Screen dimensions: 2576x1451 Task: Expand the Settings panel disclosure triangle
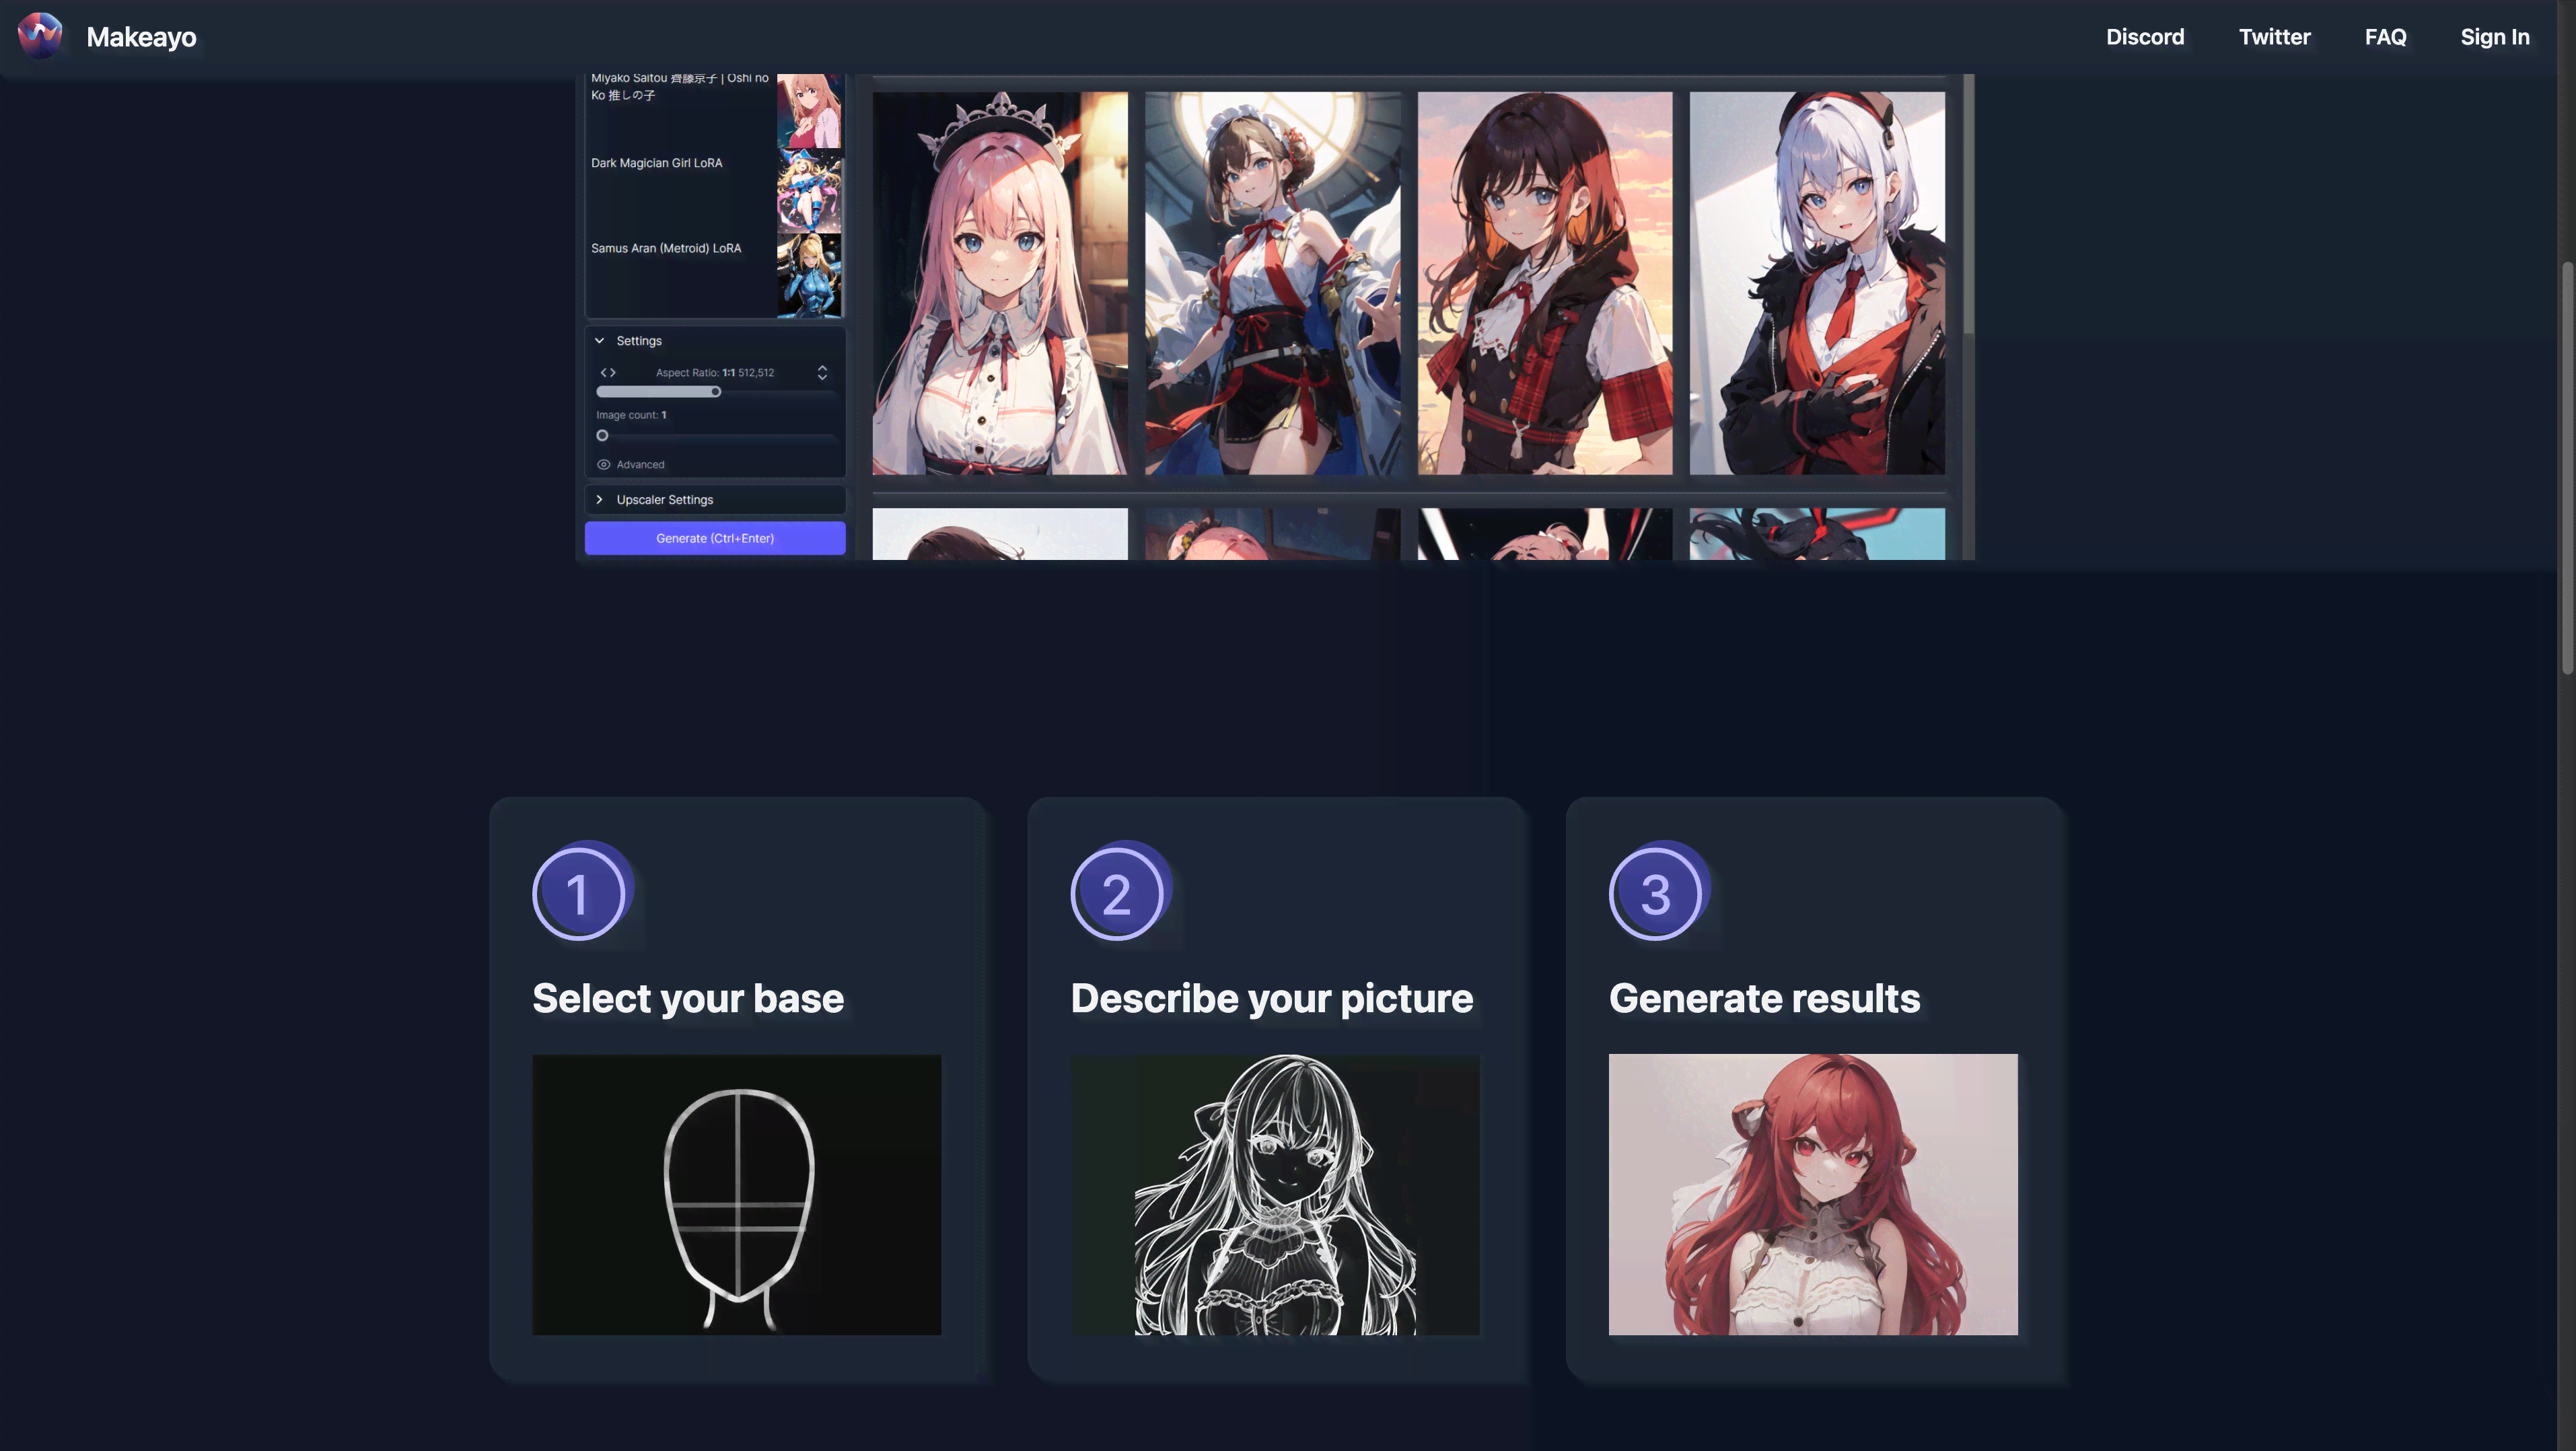pos(600,340)
